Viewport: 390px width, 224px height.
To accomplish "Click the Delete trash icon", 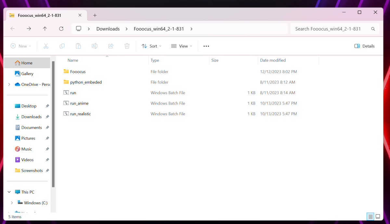I will [x=127, y=46].
